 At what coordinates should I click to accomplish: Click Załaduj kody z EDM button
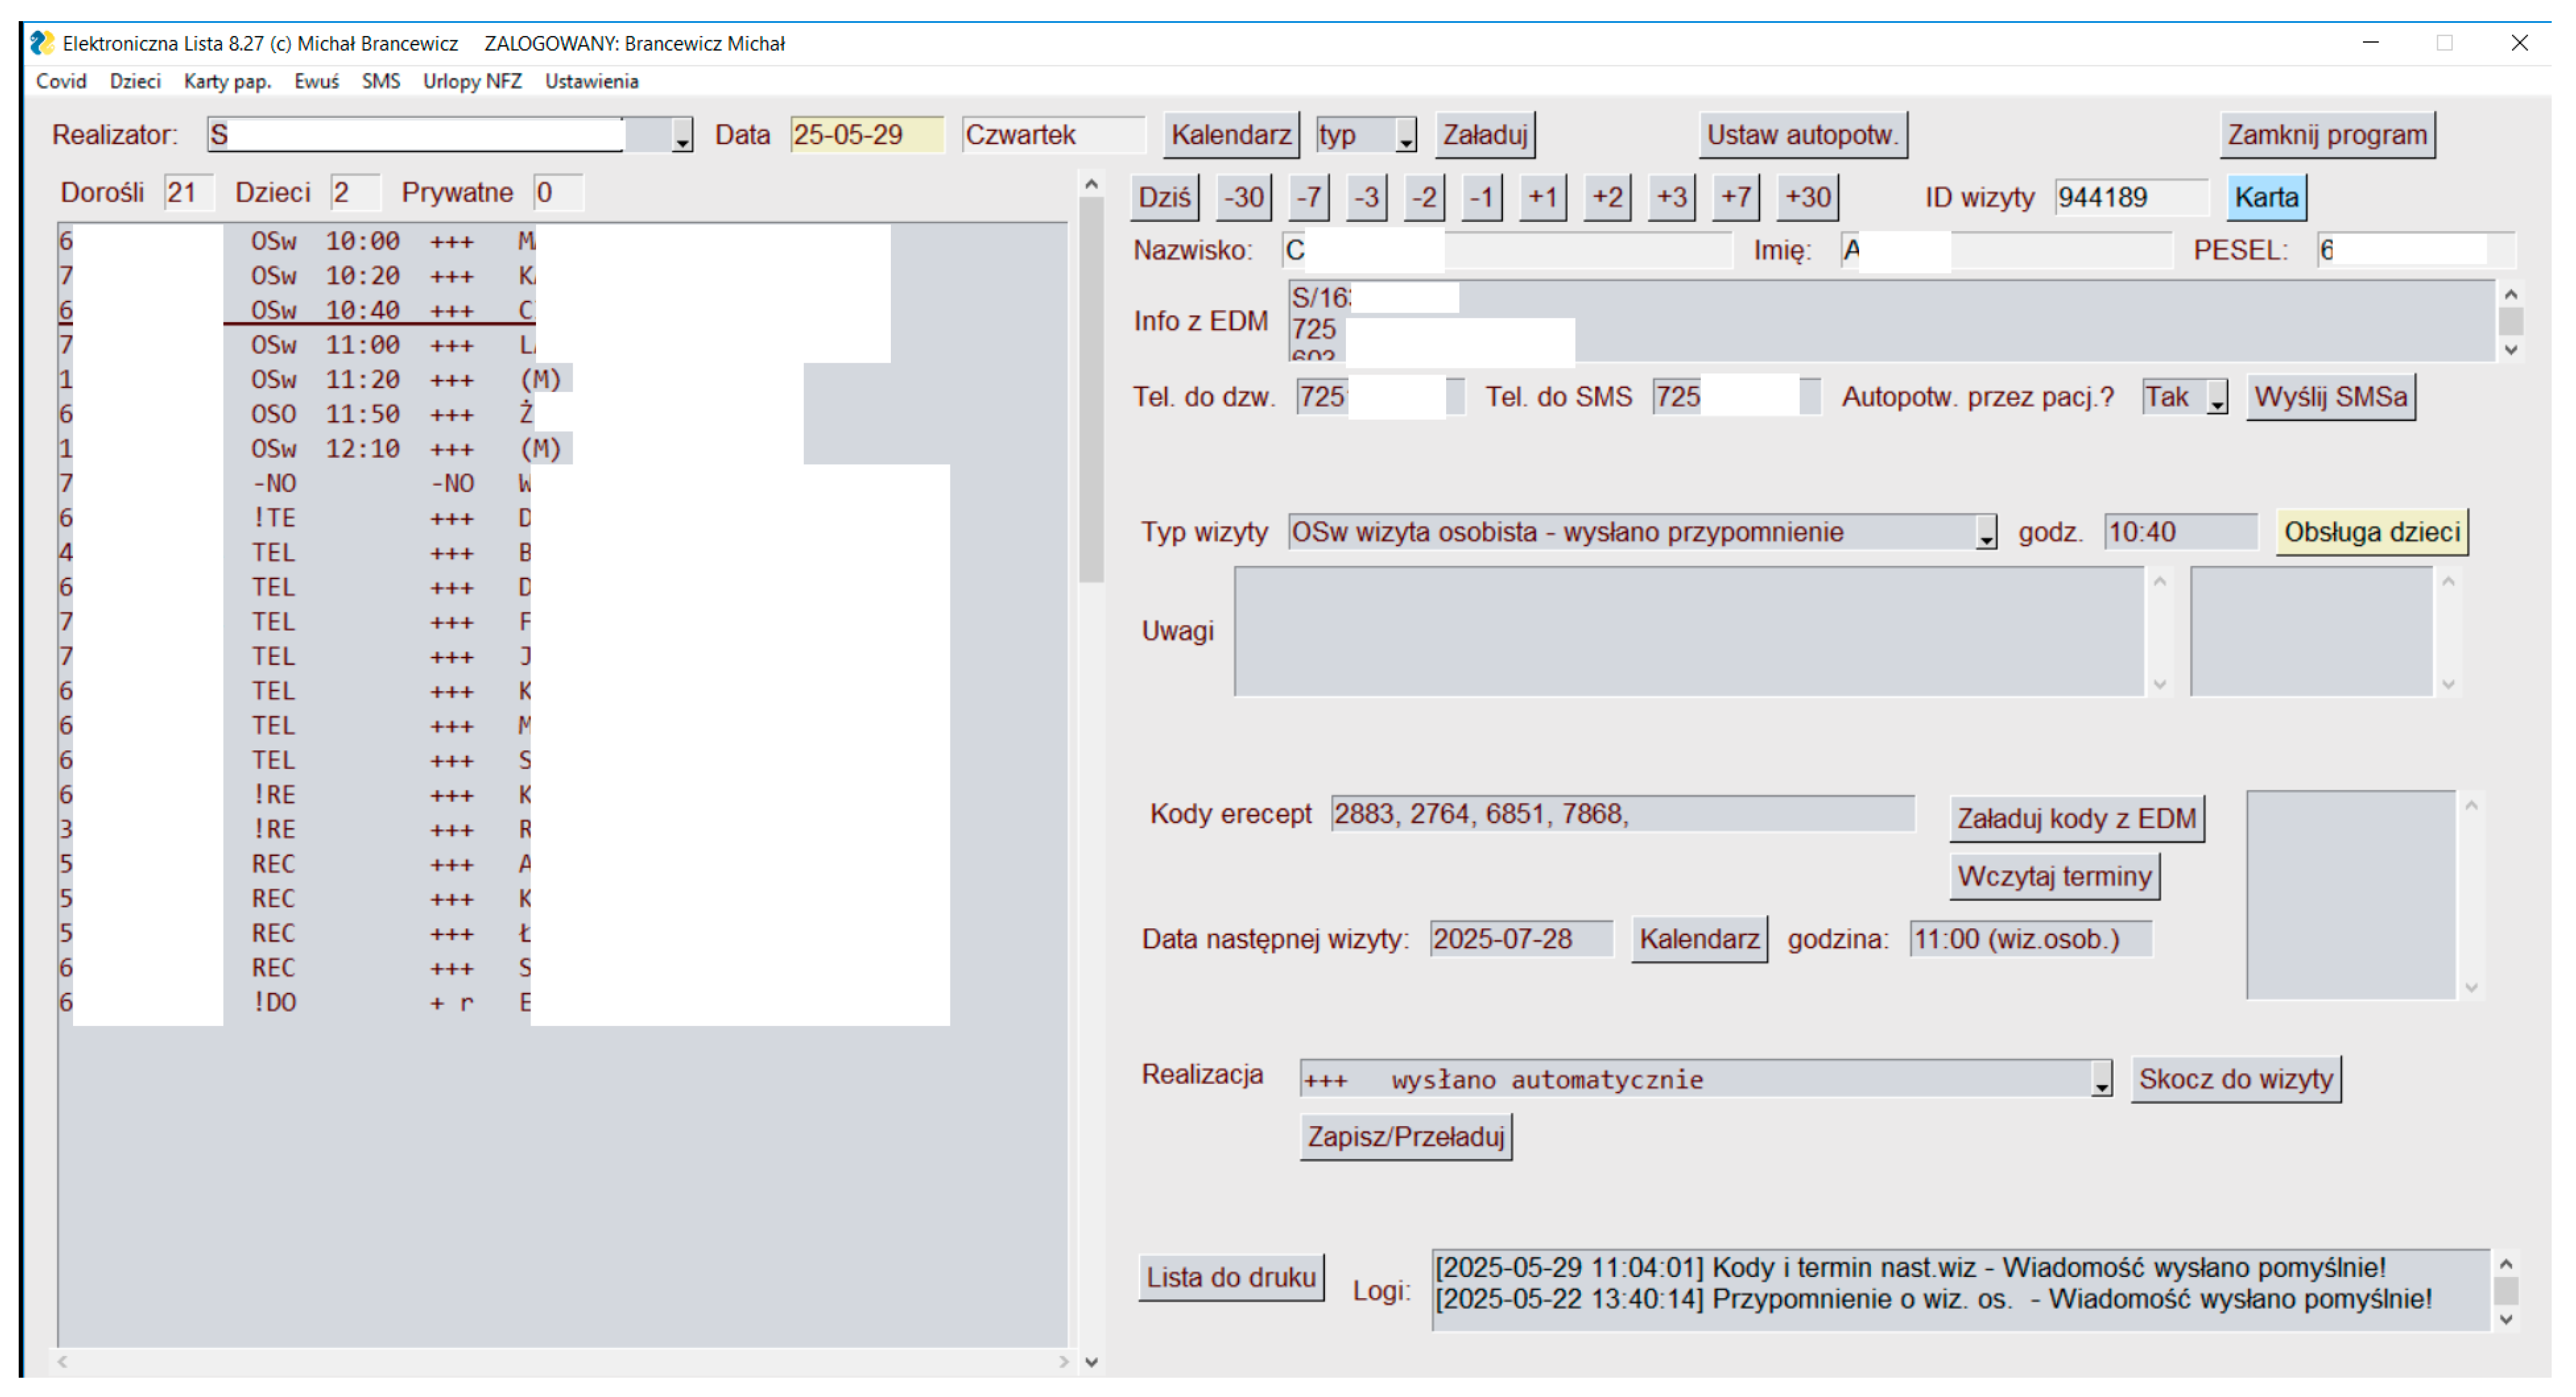point(2076,819)
